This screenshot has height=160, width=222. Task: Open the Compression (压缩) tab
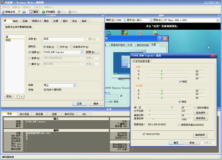tap(26, 21)
